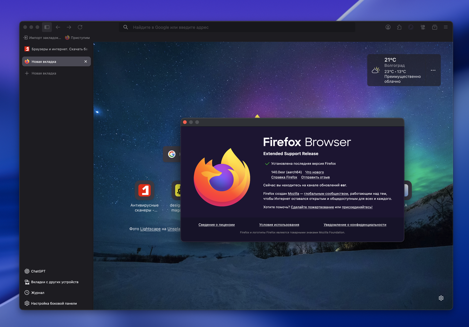Follow the Lightscape photo credit link

pyautogui.click(x=150, y=229)
